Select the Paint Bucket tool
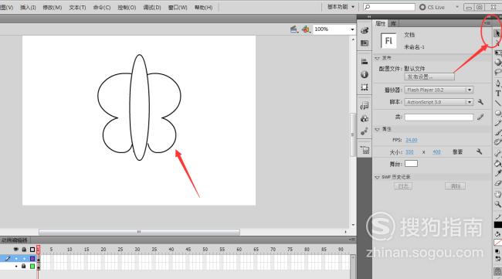The height and width of the screenshot is (279, 502). tap(498, 163)
